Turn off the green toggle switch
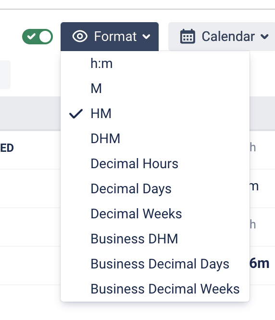Screen dimensions: 275x320 pos(37,37)
